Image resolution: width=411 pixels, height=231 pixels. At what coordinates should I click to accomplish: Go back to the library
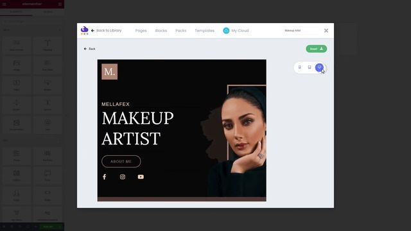107,31
